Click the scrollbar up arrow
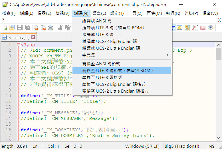The image size is (222, 150). (219, 45)
